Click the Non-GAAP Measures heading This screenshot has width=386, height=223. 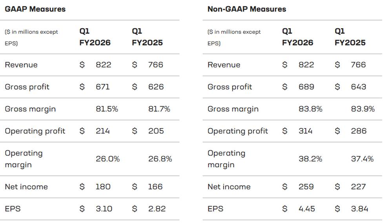247,9
